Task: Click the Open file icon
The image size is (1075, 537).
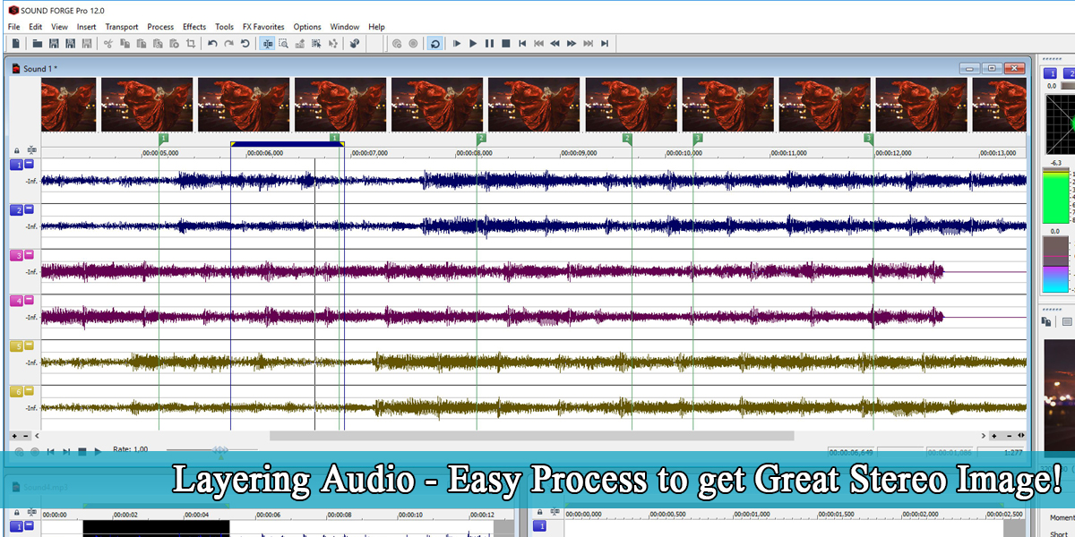Action: pos(37,43)
